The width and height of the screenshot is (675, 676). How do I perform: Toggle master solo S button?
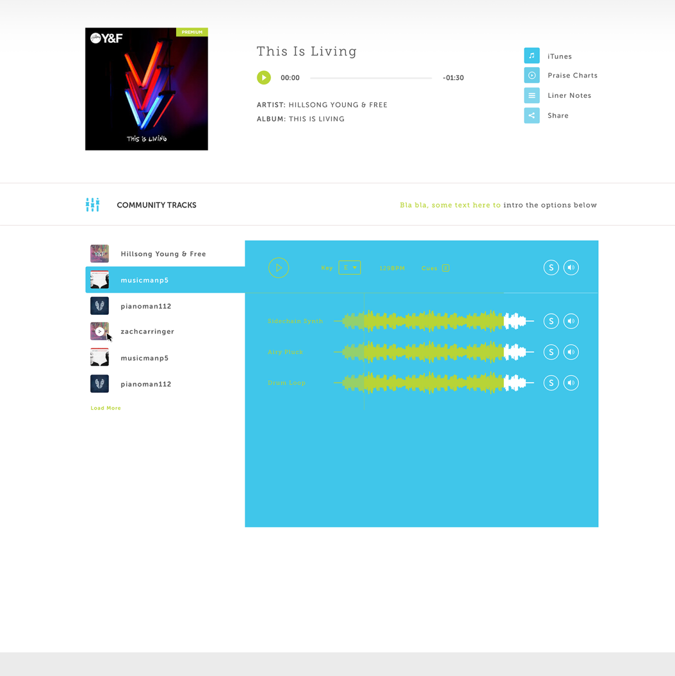551,267
